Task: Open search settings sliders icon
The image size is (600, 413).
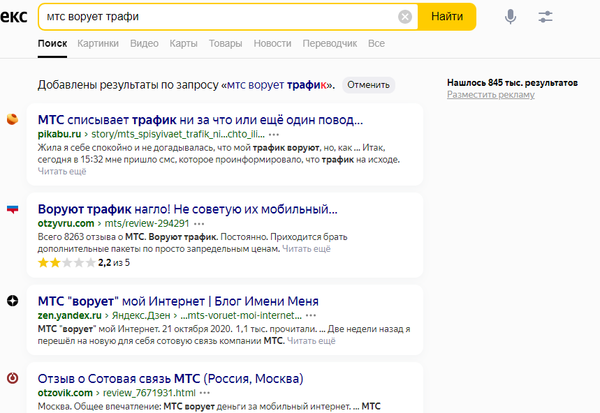Action: (546, 17)
